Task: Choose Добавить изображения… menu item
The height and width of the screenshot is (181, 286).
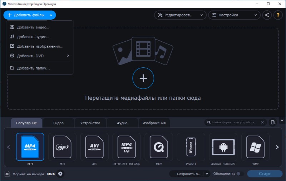Action: point(40,46)
